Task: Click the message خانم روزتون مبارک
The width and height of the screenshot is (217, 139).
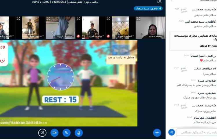Action: pos(205,111)
